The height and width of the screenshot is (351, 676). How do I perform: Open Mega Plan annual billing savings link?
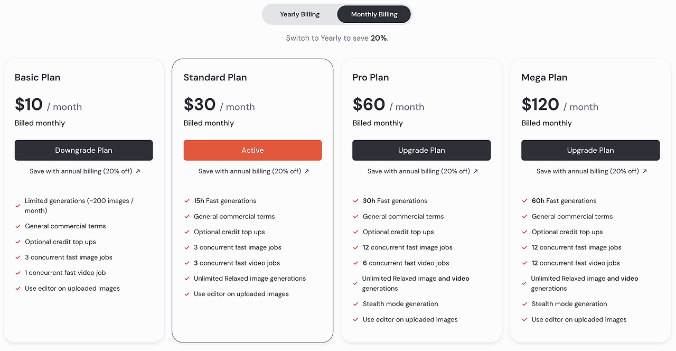point(588,171)
